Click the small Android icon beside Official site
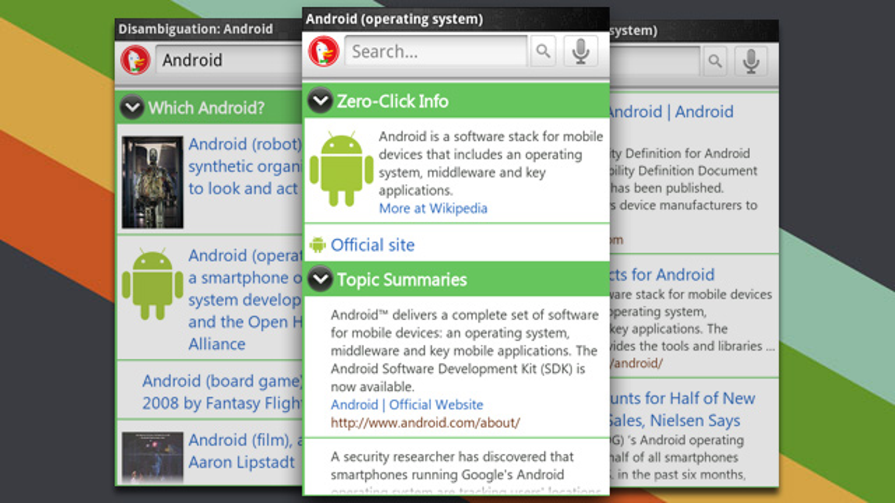The image size is (895, 503). [317, 245]
